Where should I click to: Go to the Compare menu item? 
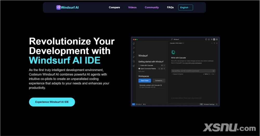pyautogui.click(x=114, y=8)
